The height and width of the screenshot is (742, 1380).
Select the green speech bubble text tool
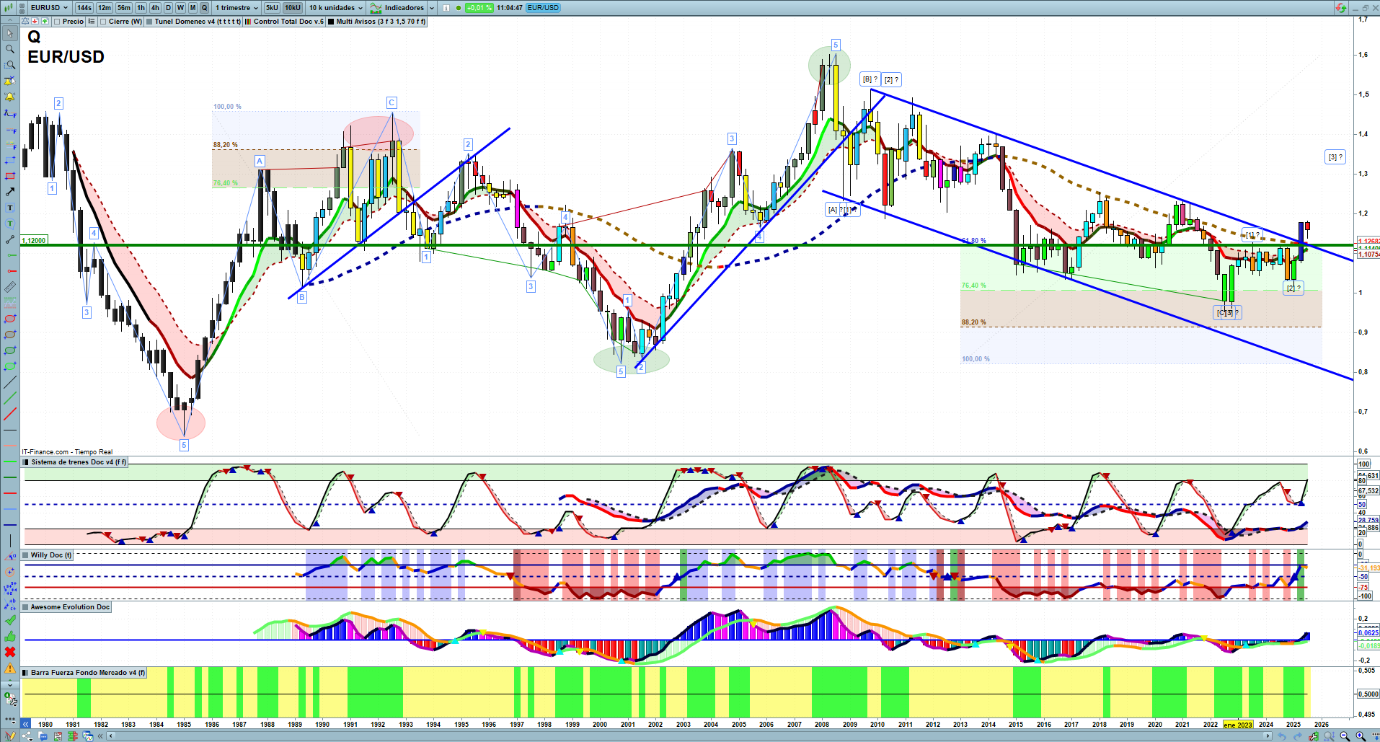click(x=10, y=224)
